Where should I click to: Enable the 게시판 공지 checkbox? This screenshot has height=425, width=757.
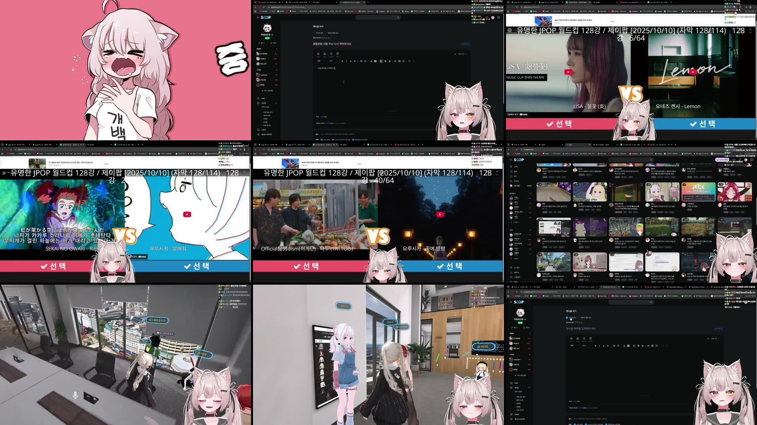(567, 318)
